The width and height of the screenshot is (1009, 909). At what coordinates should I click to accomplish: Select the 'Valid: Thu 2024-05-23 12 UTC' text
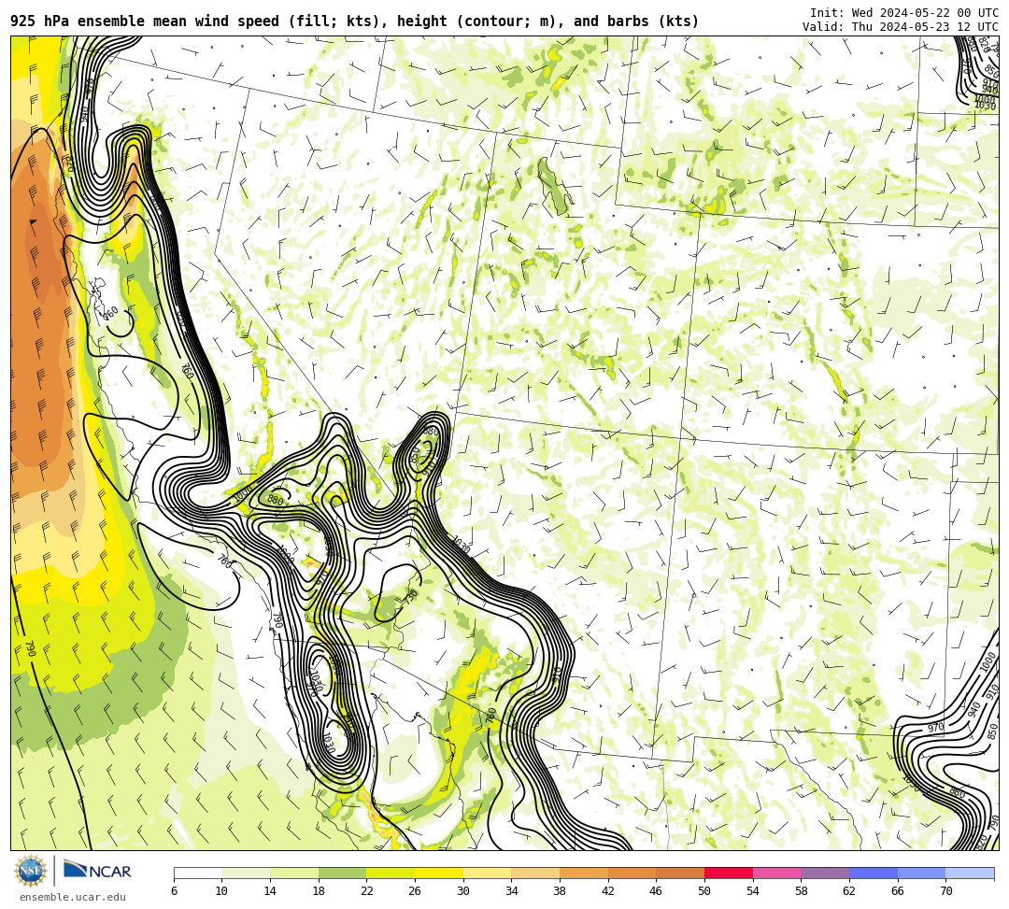click(x=901, y=26)
